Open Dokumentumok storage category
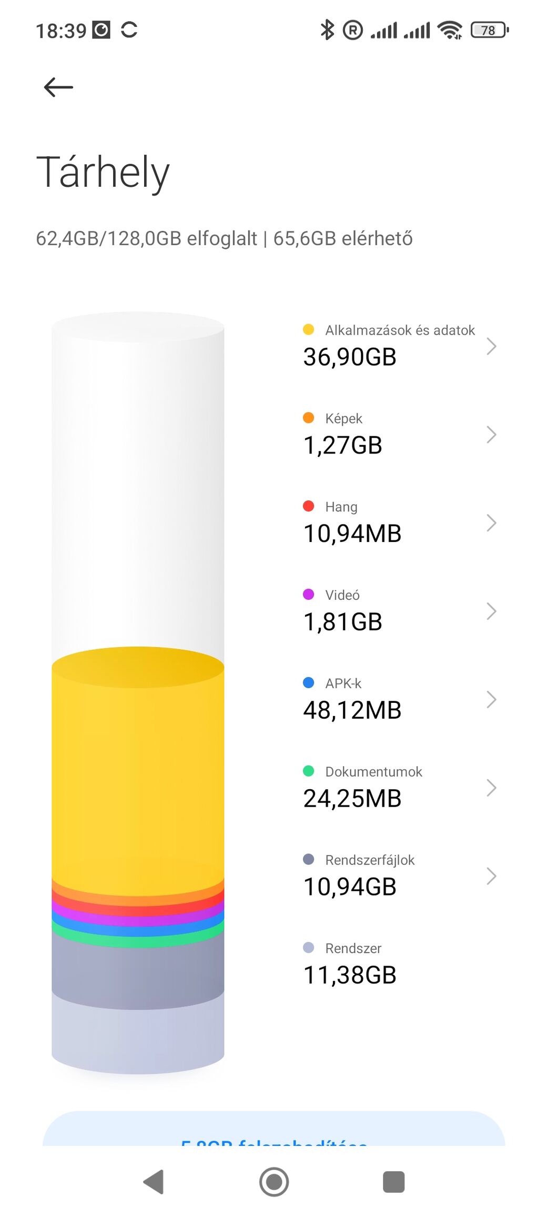 coord(400,787)
